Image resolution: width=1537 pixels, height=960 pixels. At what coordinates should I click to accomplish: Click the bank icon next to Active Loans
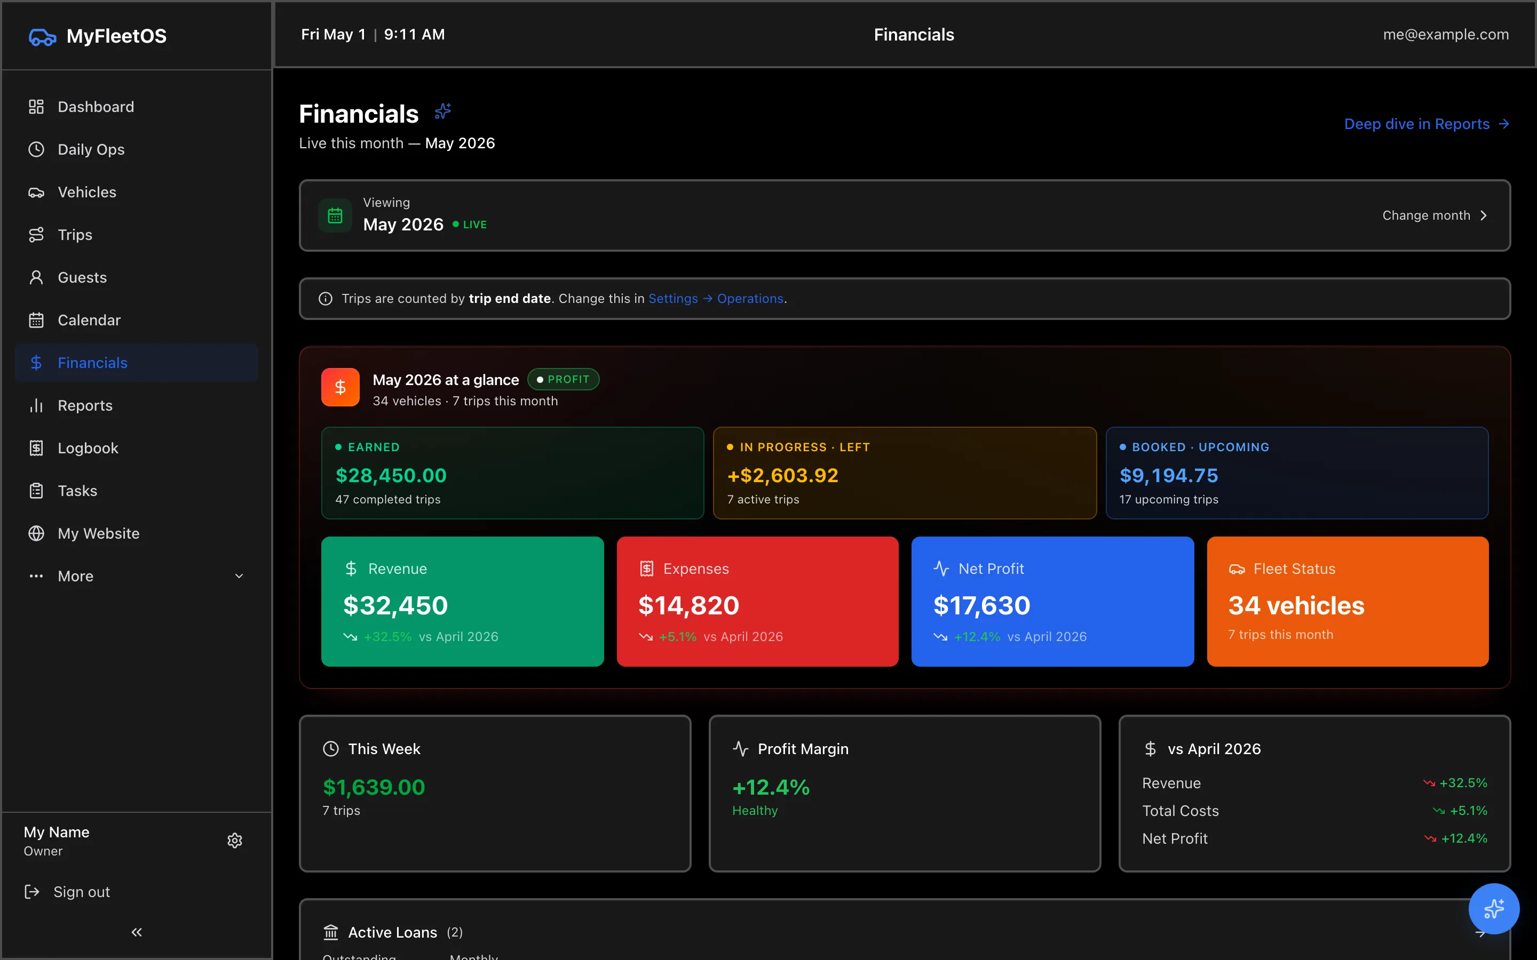pyautogui.click(x=331, y=932)
